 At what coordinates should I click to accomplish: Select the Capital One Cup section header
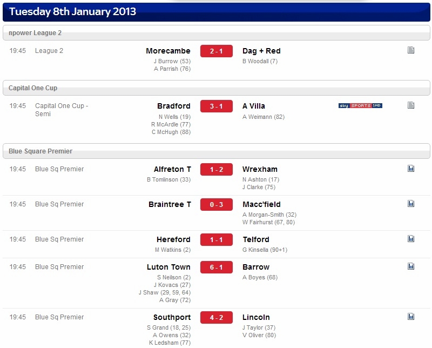(217, 88)
